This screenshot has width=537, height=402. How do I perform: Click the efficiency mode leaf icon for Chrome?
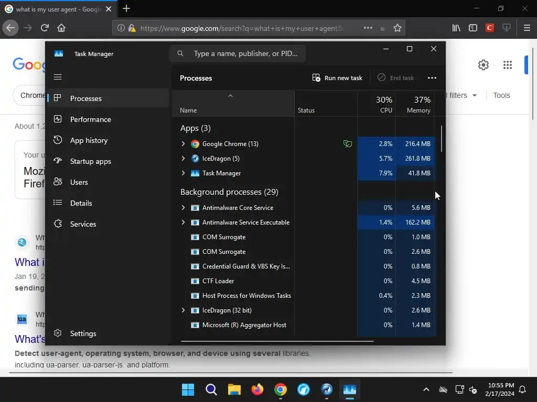click(x=348, y=144)
